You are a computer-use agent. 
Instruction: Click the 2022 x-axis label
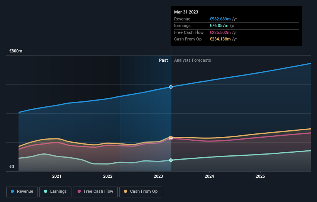coord(108,177)
